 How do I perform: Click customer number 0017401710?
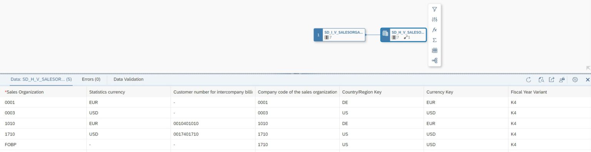[186, 134]
